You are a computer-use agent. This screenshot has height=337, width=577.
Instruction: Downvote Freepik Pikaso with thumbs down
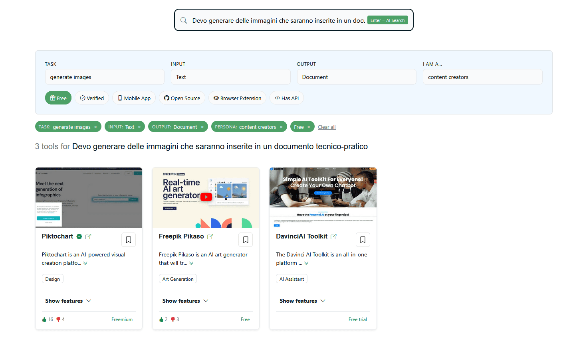(x=173, y=319)
